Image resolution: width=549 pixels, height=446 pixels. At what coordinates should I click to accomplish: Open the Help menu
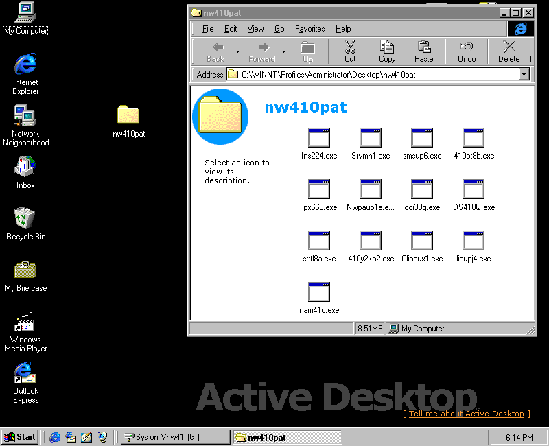pos(343,29)
